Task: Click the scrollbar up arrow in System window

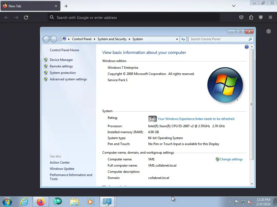Action: point(252,47)
